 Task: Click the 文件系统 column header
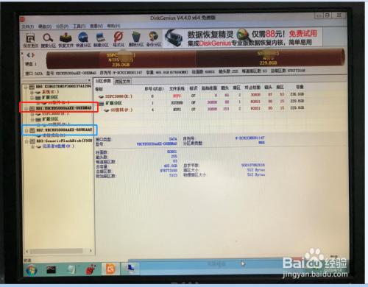pos(177,88)
